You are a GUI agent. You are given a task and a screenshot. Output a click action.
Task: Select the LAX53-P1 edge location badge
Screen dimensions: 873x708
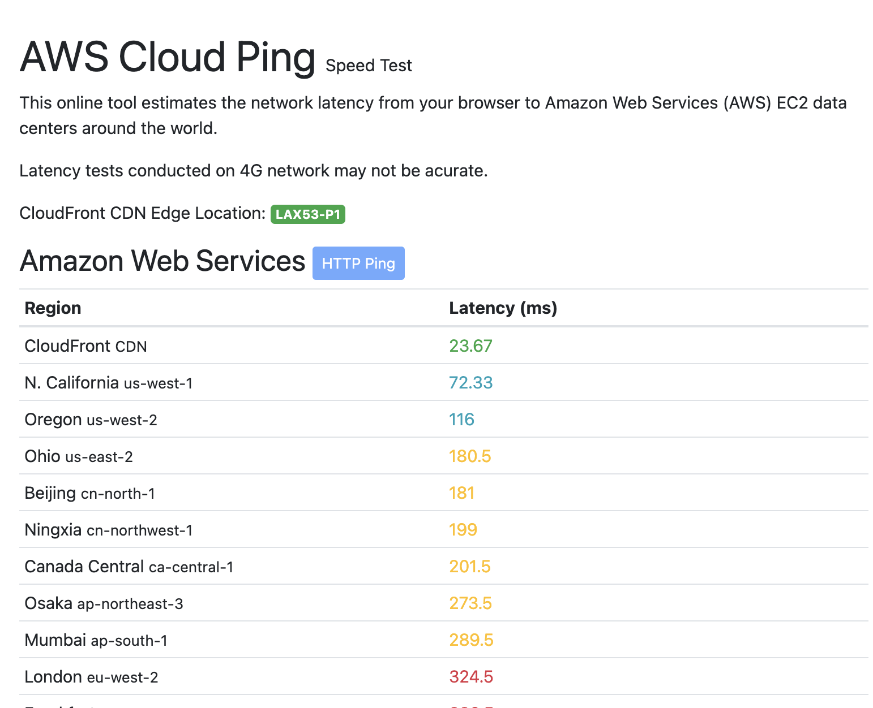[308, 214]
